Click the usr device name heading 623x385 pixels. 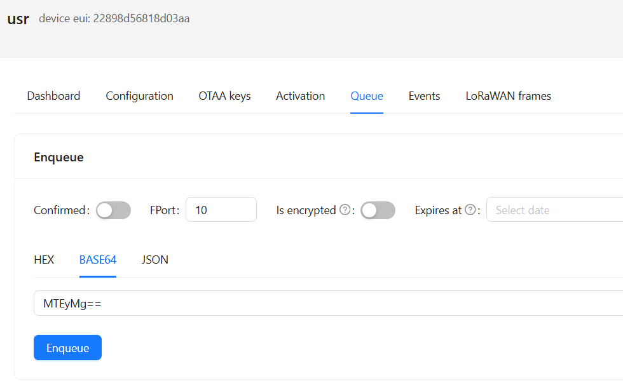(x=18, y=19)
